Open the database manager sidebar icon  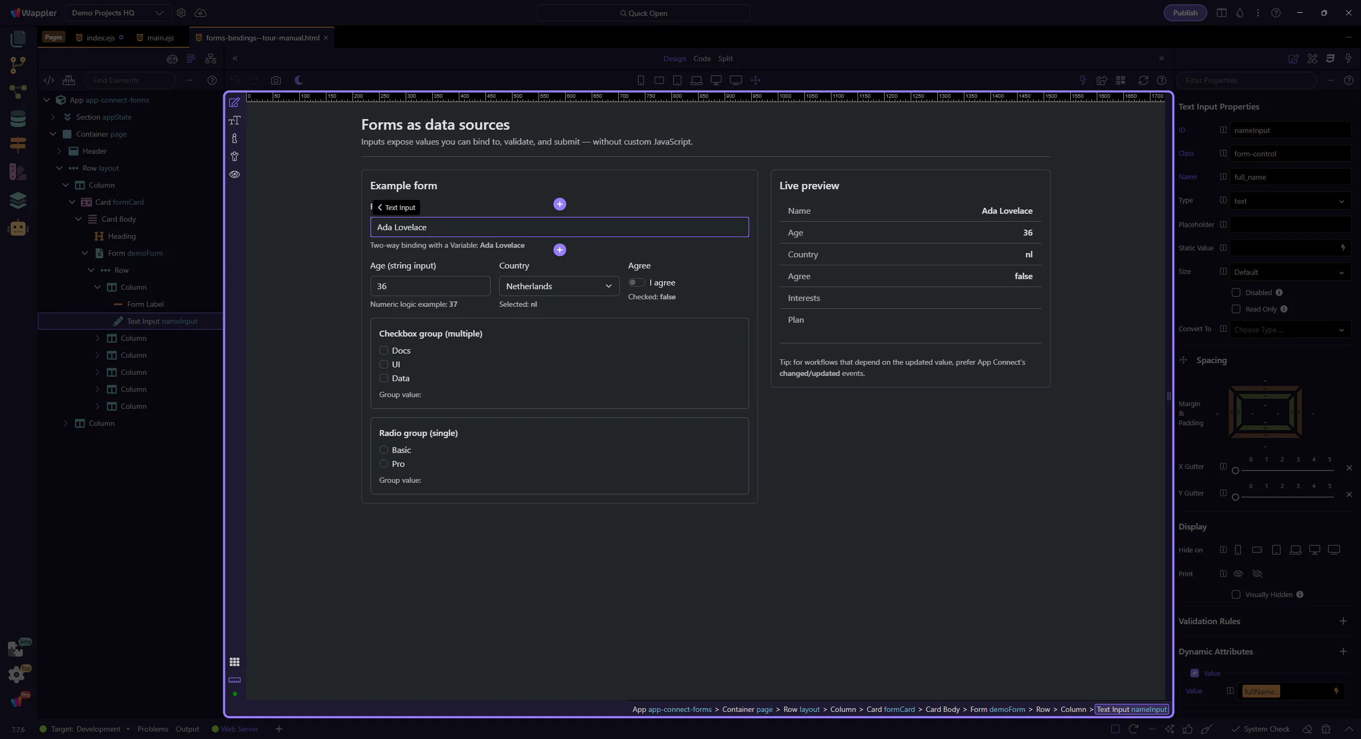coord(18,119)
